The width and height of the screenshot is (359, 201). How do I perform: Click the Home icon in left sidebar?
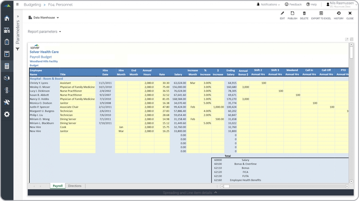7,18
